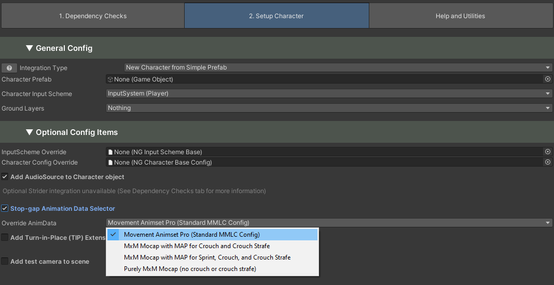554x285 pixels.
Task: Collapse the Optional Config Items section
Action: point(30,132)
